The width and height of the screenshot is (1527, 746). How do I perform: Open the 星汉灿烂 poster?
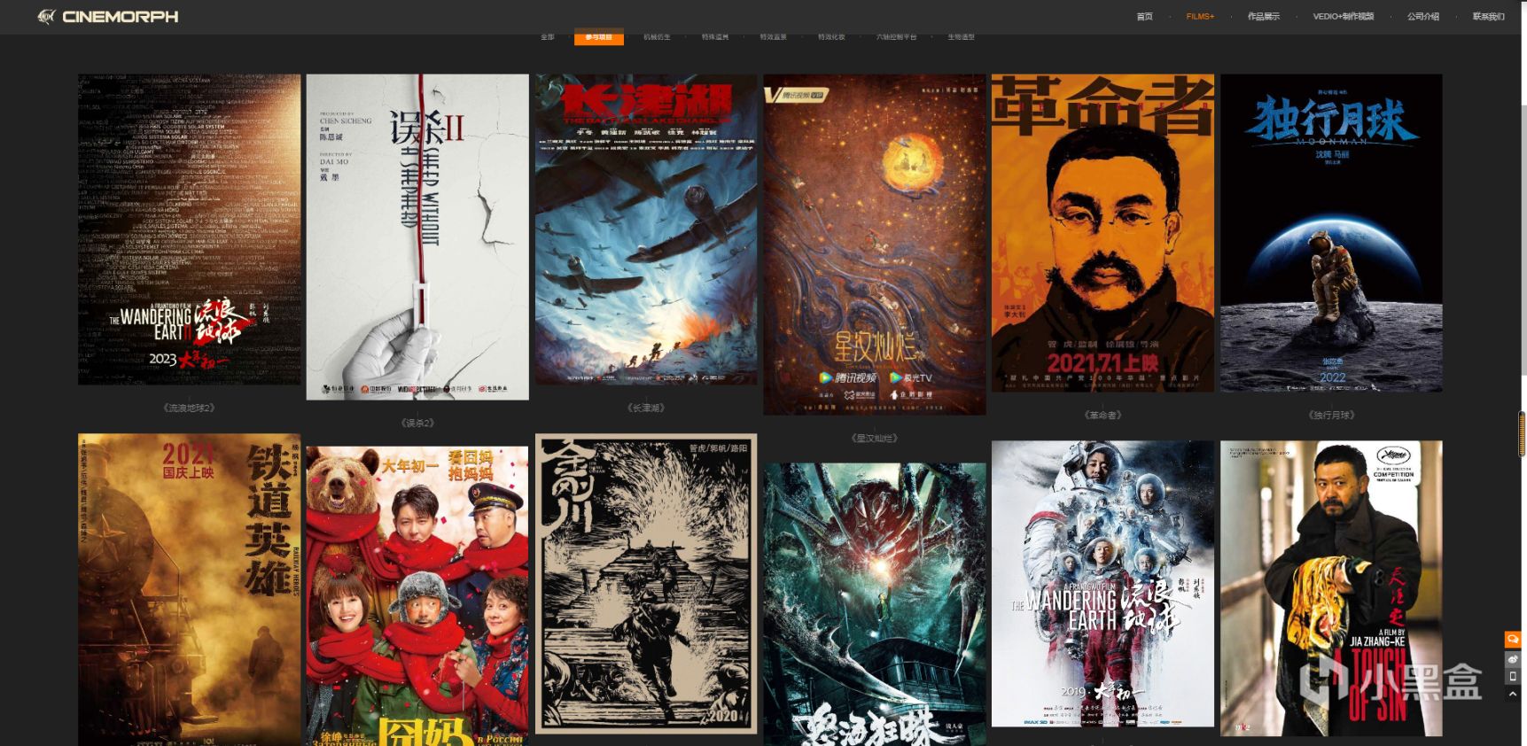point(875,245)
